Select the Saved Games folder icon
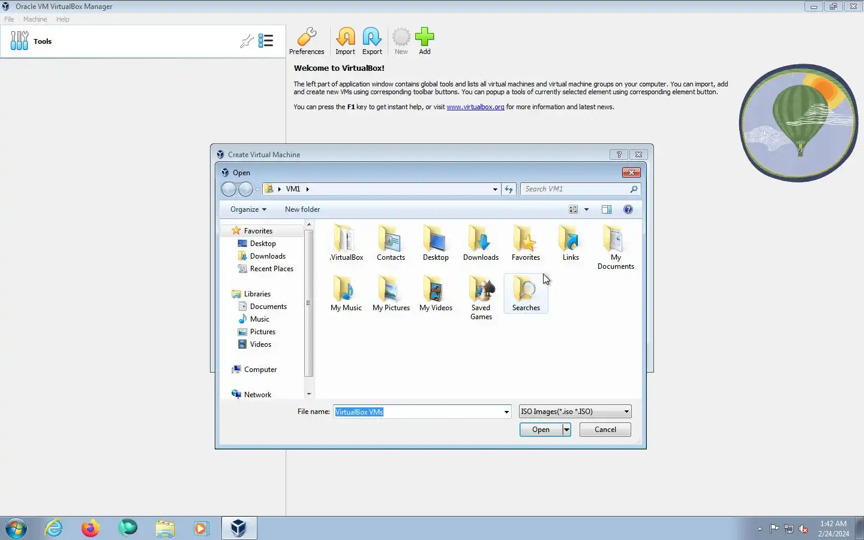 click(481, 298)
